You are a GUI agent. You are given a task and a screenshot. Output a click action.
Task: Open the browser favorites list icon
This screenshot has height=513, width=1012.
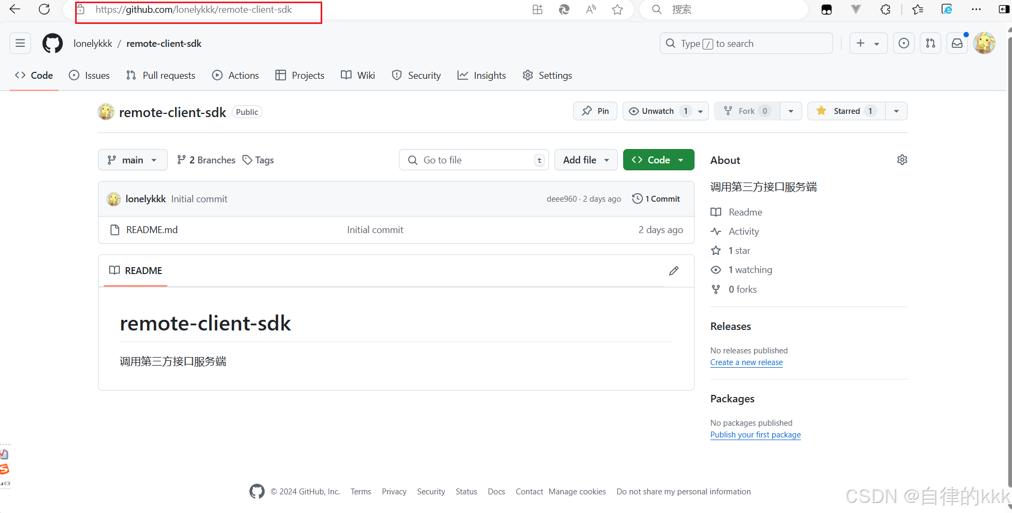[918, 9]
